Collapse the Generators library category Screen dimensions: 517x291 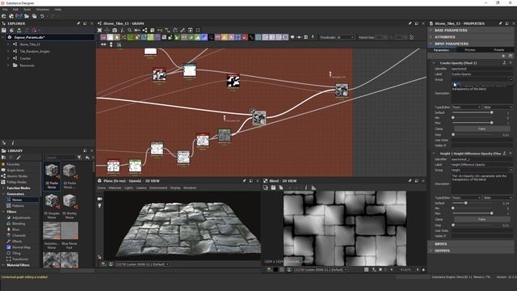coord(3,194)
